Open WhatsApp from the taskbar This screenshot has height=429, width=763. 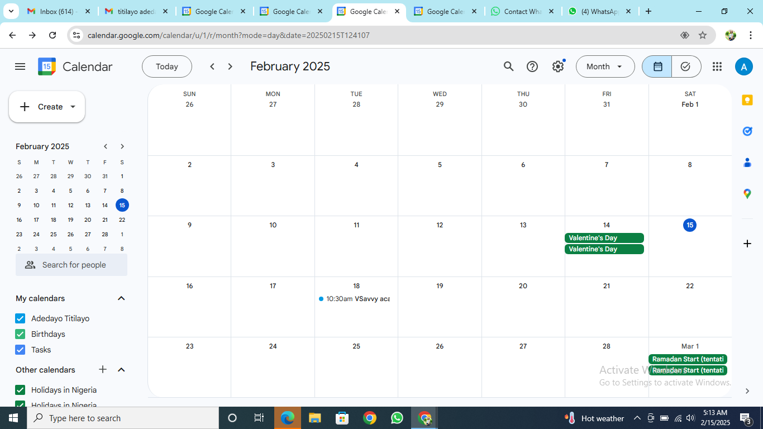(x=397, y=418)
